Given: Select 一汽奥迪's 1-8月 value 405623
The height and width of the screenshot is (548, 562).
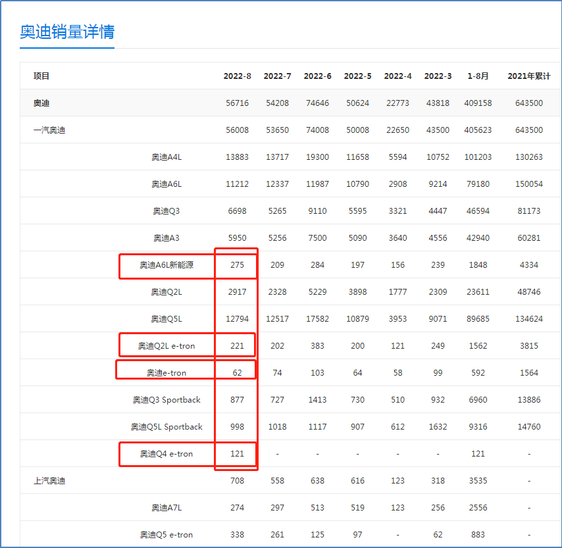Looking at the screenshot, I should click(x=478, y=130).
